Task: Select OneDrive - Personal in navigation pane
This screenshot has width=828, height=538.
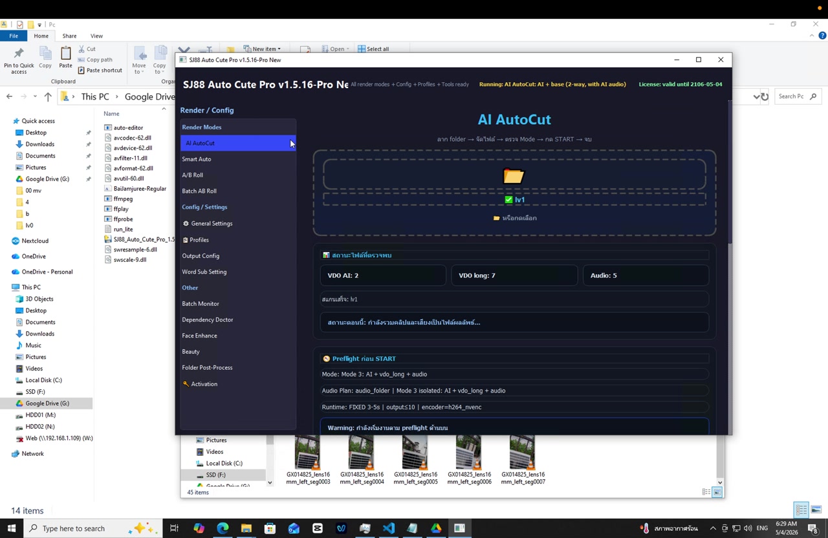Action: [47, 272]
